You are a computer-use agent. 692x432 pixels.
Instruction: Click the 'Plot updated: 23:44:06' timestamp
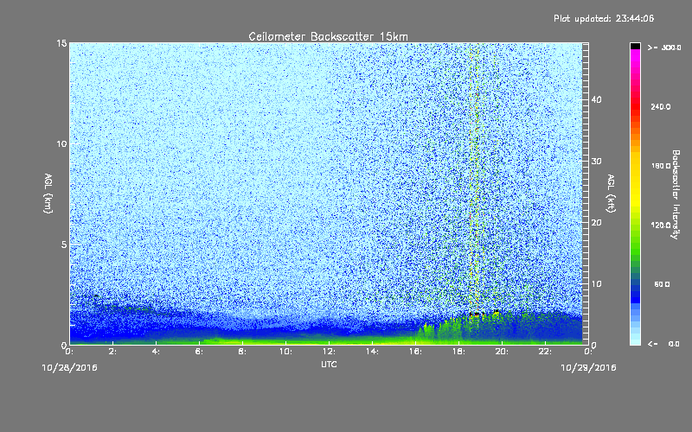pos(604,18)
